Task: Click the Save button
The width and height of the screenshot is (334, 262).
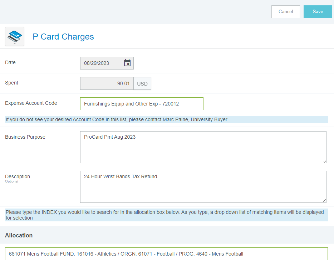Action: (318, 12)
